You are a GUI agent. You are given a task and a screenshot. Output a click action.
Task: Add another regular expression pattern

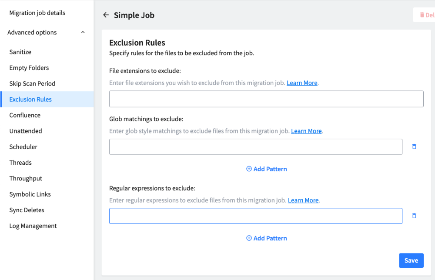266,238
